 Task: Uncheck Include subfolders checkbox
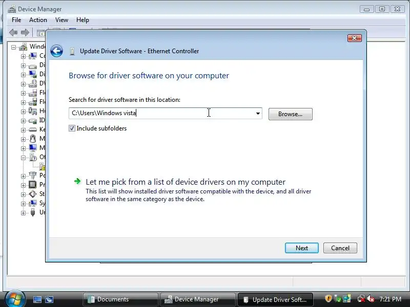click(x=72, y=128)
